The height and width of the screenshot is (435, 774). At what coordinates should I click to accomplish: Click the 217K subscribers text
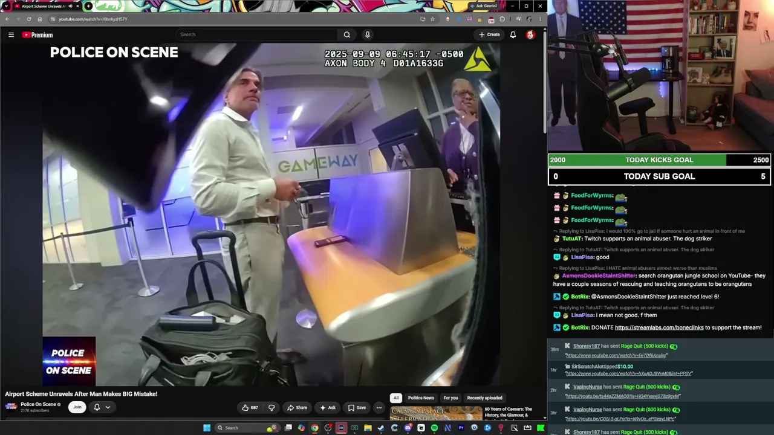34,411
